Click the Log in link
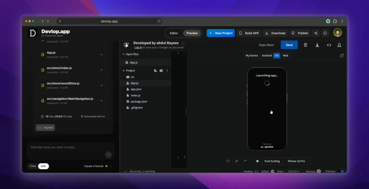Screen dimensions: 369x189 tap(138, 48)
